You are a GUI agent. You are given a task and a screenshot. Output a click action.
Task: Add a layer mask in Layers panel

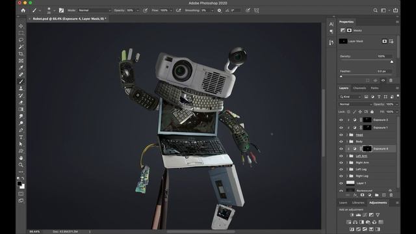pos(363,195)
